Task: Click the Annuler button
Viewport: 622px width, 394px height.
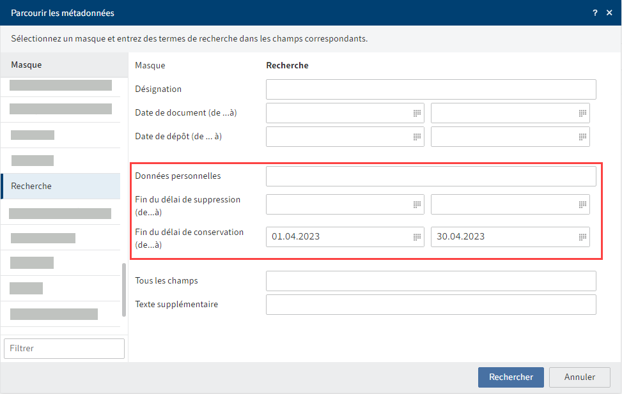Action: click(580, 377)
